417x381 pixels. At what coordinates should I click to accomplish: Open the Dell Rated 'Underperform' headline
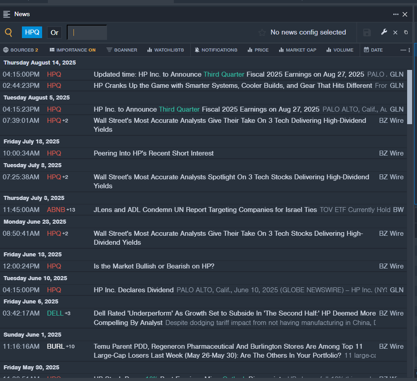click(x=235, y=318)
